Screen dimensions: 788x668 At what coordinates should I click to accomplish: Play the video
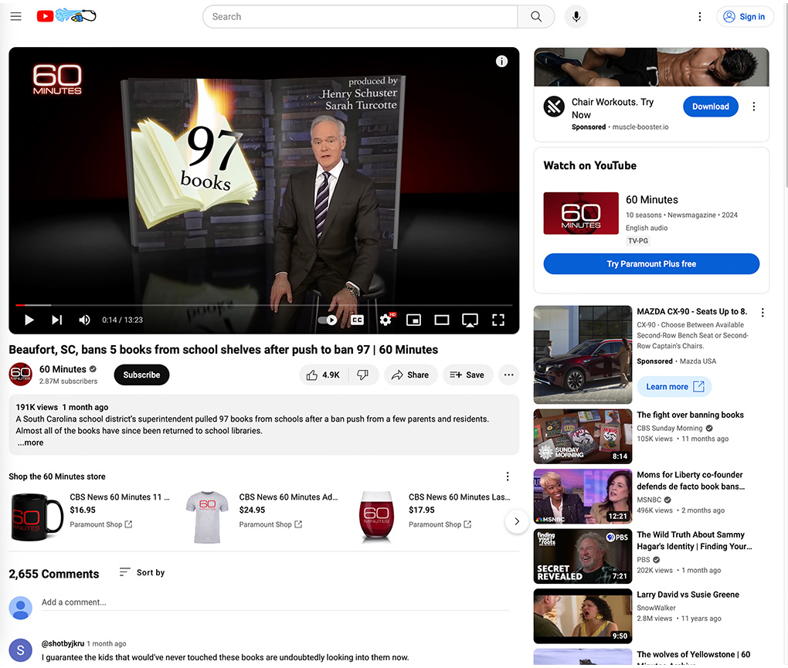click(29, 320)
